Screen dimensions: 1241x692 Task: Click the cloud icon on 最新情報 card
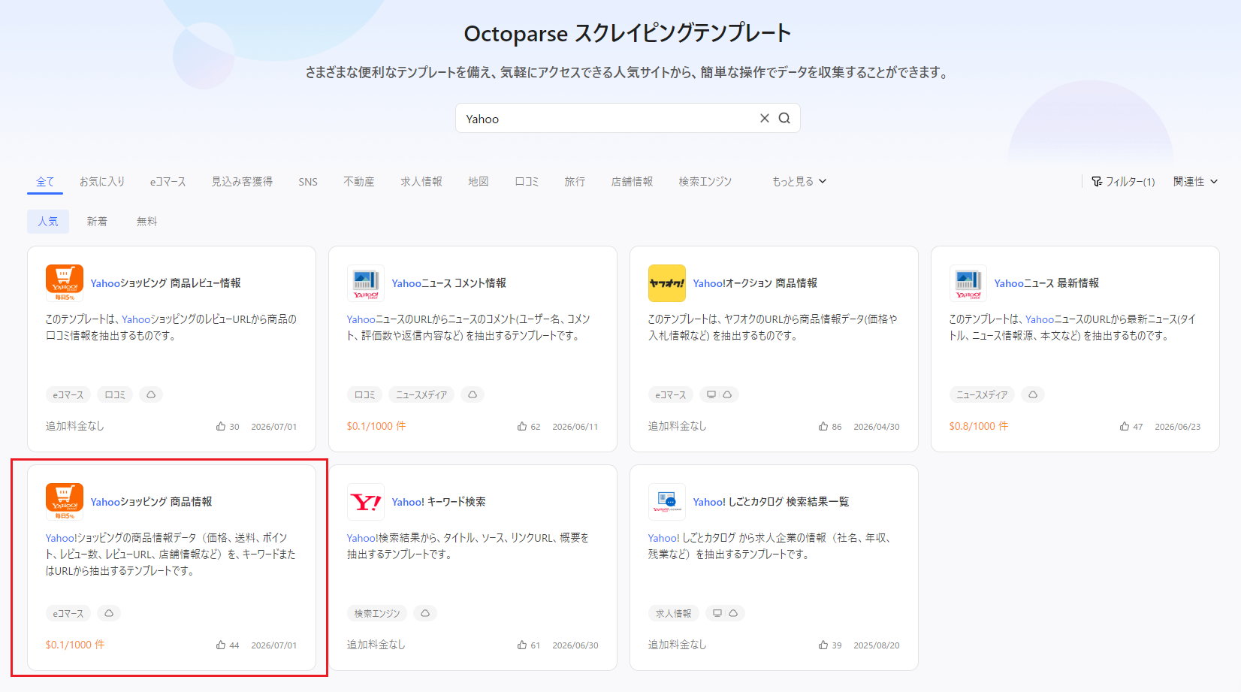tap(1033, 394)
